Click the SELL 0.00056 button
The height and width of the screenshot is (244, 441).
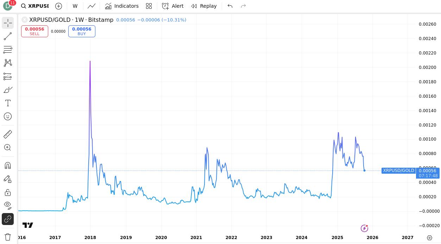[34, 31]
